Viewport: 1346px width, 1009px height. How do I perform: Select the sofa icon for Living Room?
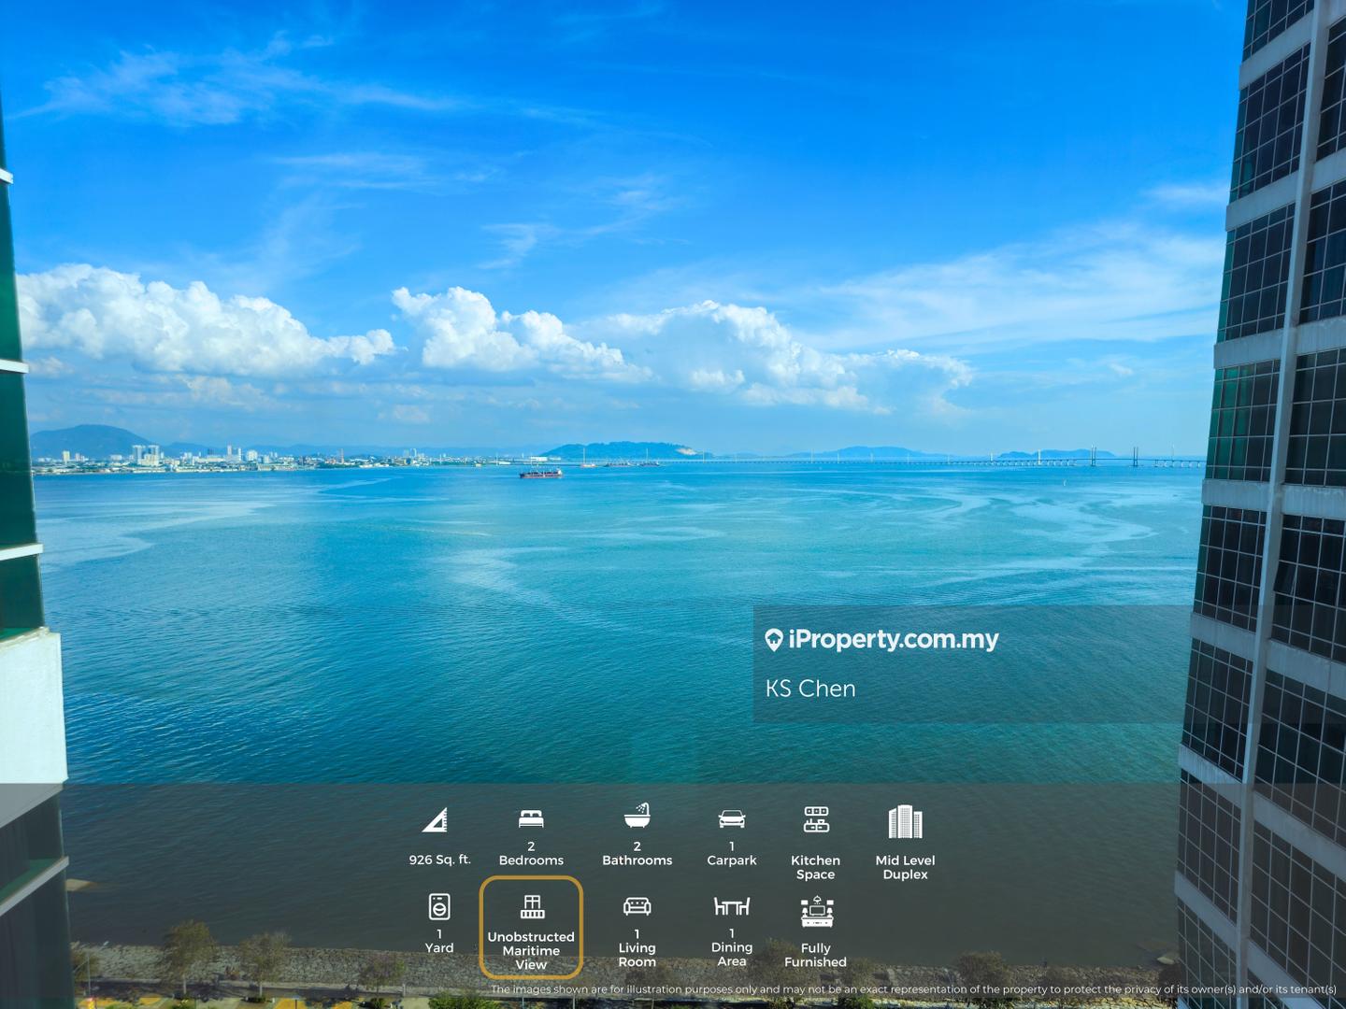click(637, 906)
